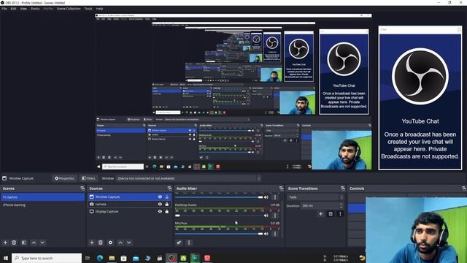Float the Audio Mixer dock using its header icon
The image size is (467, 263).
[x=281, y=188]
